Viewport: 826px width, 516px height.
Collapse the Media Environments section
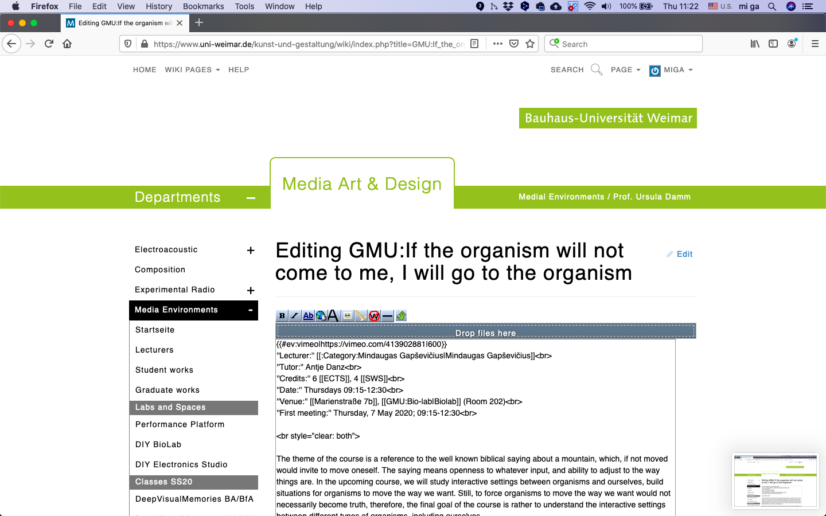pos(251,310)
